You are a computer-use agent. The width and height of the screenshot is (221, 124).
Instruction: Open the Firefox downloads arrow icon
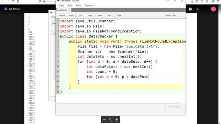point(192,1)
